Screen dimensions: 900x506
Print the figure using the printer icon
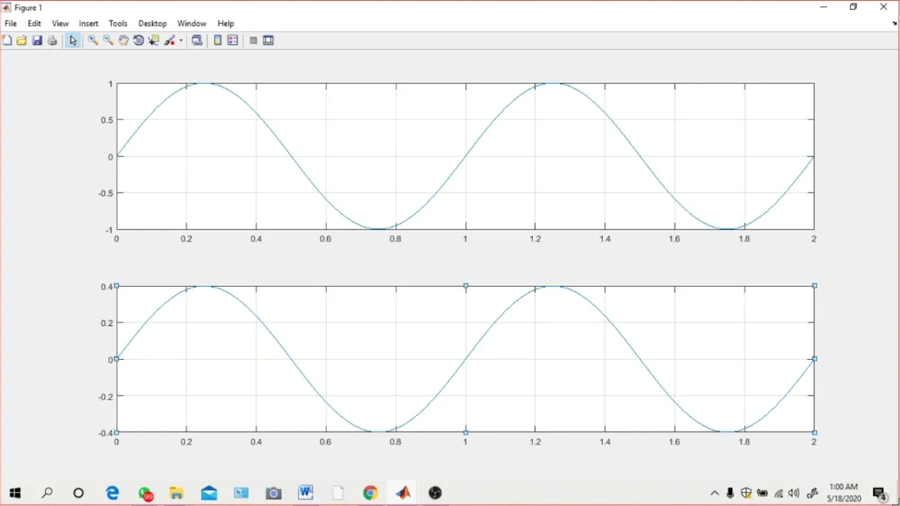[52, 41]
